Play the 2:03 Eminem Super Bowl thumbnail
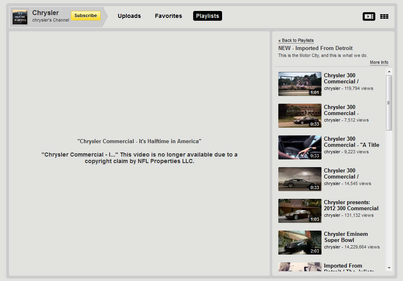This screenshot has width=403, height=281. tap(299, 242)
